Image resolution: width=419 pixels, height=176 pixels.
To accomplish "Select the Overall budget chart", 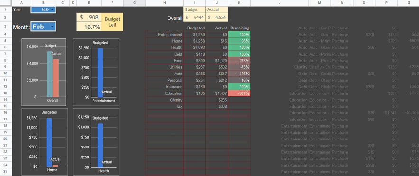I will point(44,72).
